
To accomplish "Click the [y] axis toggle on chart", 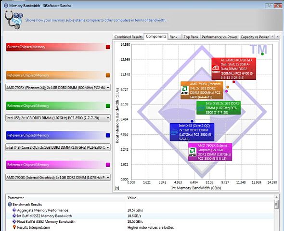I will [117, 188].
